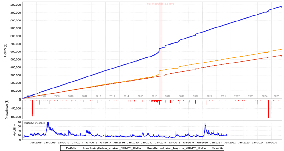Screen dimensions: 284x151
Task: Click the -100,000 drawdown axis label
Action: coord(13,117)
